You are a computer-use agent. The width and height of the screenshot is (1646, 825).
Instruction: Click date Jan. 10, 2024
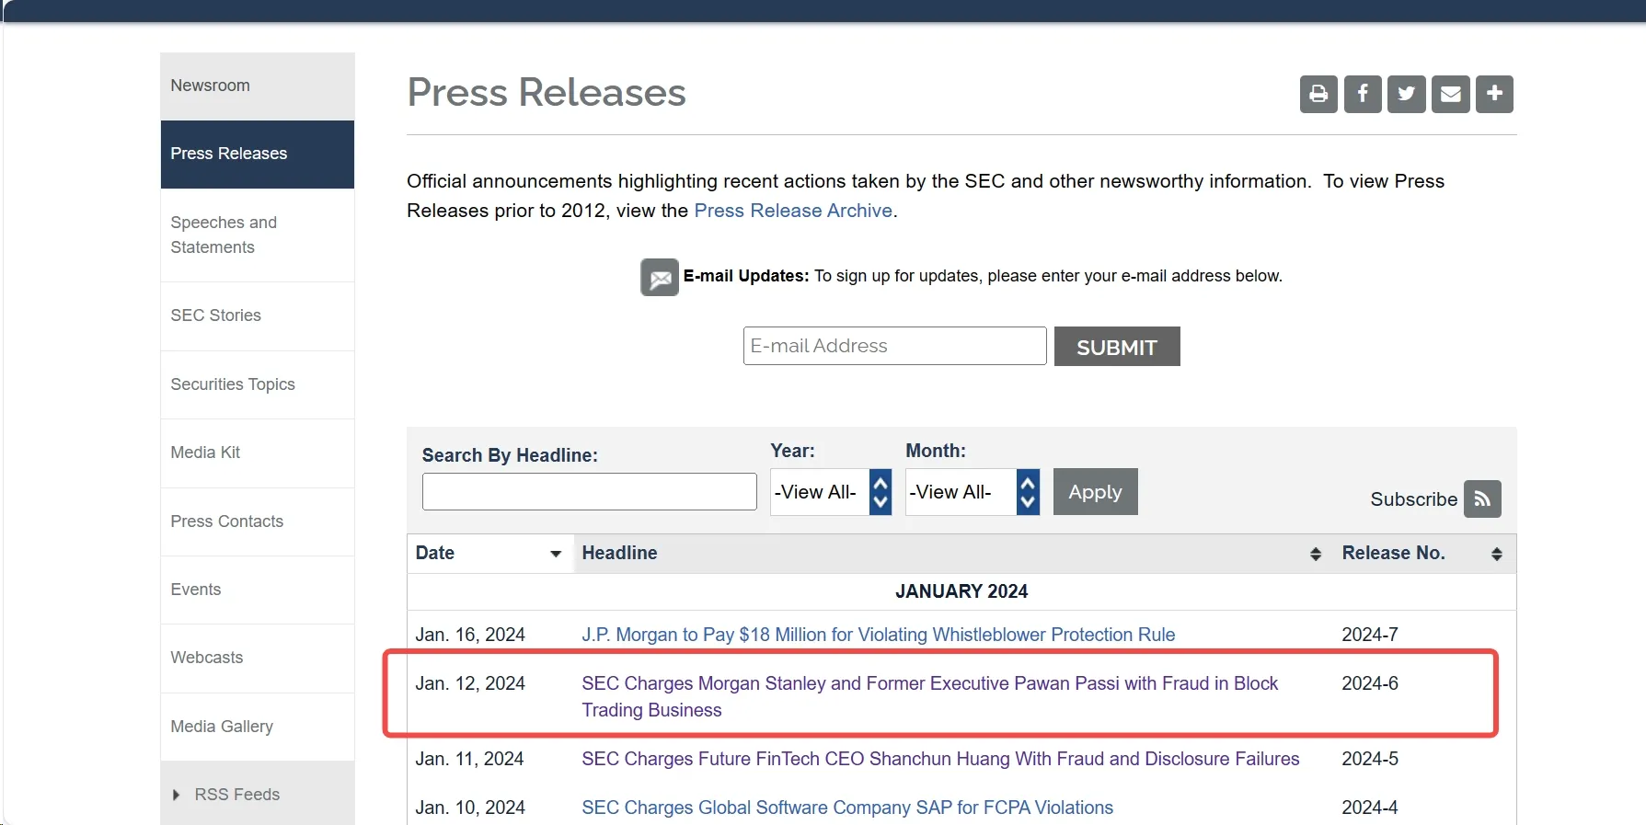(470, 808)
